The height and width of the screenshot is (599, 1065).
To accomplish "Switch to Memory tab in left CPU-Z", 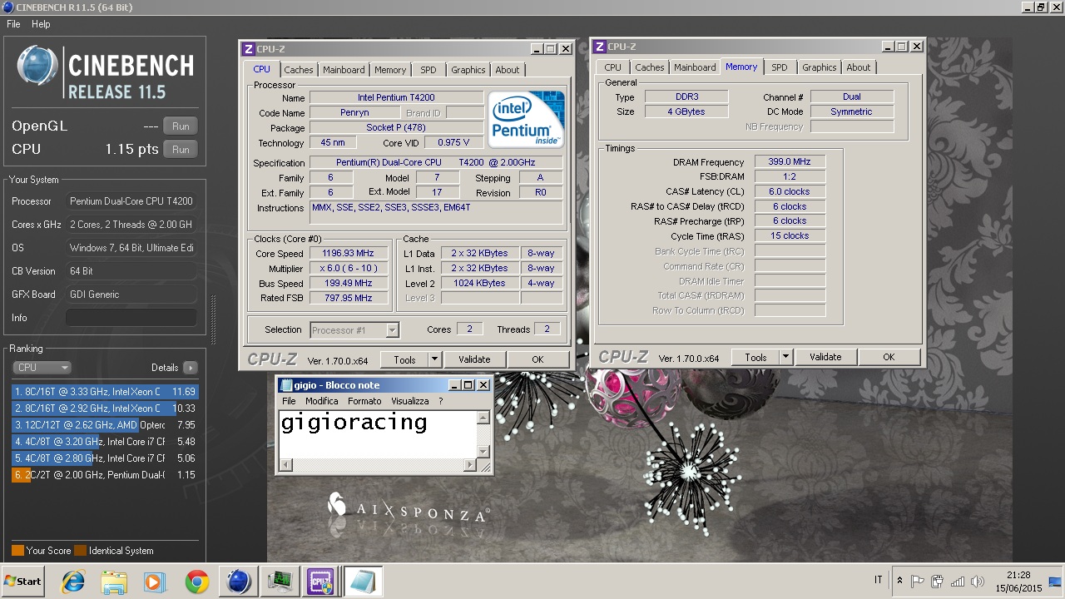I will 390,70.
